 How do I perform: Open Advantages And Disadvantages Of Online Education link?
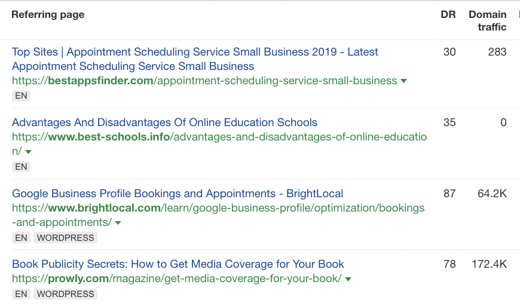[x=164, y=123]
